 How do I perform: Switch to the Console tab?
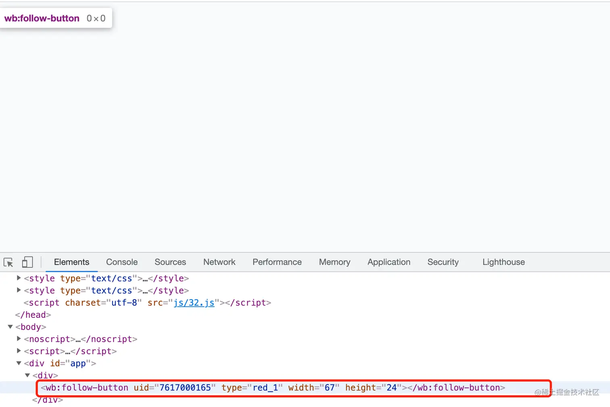[x=122, y=262]
